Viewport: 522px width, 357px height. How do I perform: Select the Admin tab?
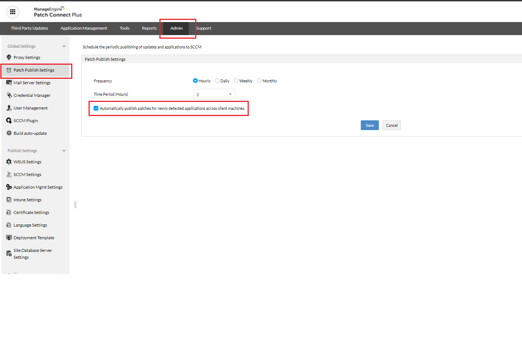[x=176, y=28]
